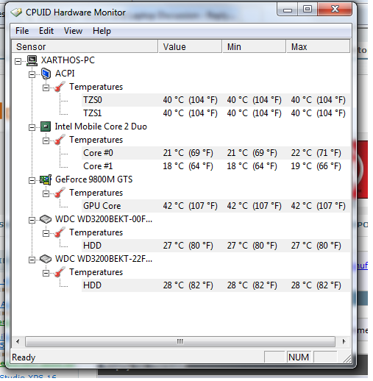Screen dimensions: 373x381
Task: Click the thermometer icon under Intel Mobile Core 2 Duo
Action: [x=60, y=140]
